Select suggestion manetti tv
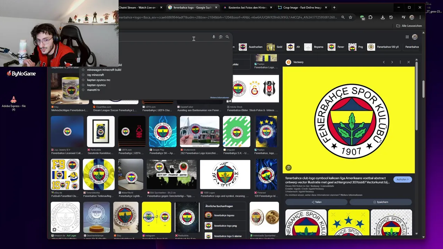 pos(93,90)
